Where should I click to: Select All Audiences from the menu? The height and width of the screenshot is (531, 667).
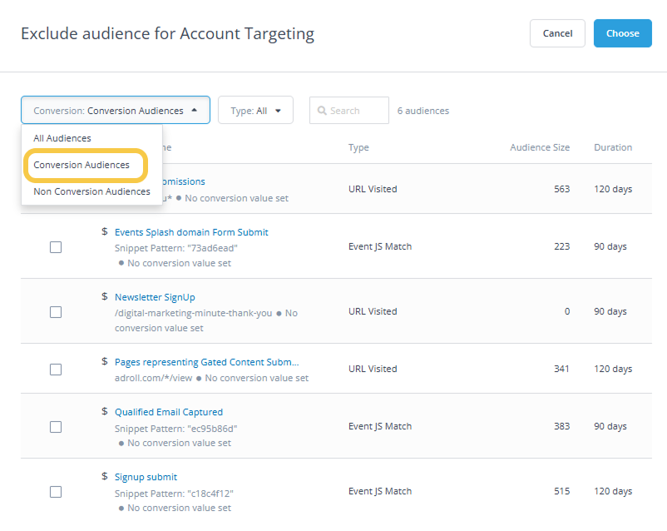[62, 138]
